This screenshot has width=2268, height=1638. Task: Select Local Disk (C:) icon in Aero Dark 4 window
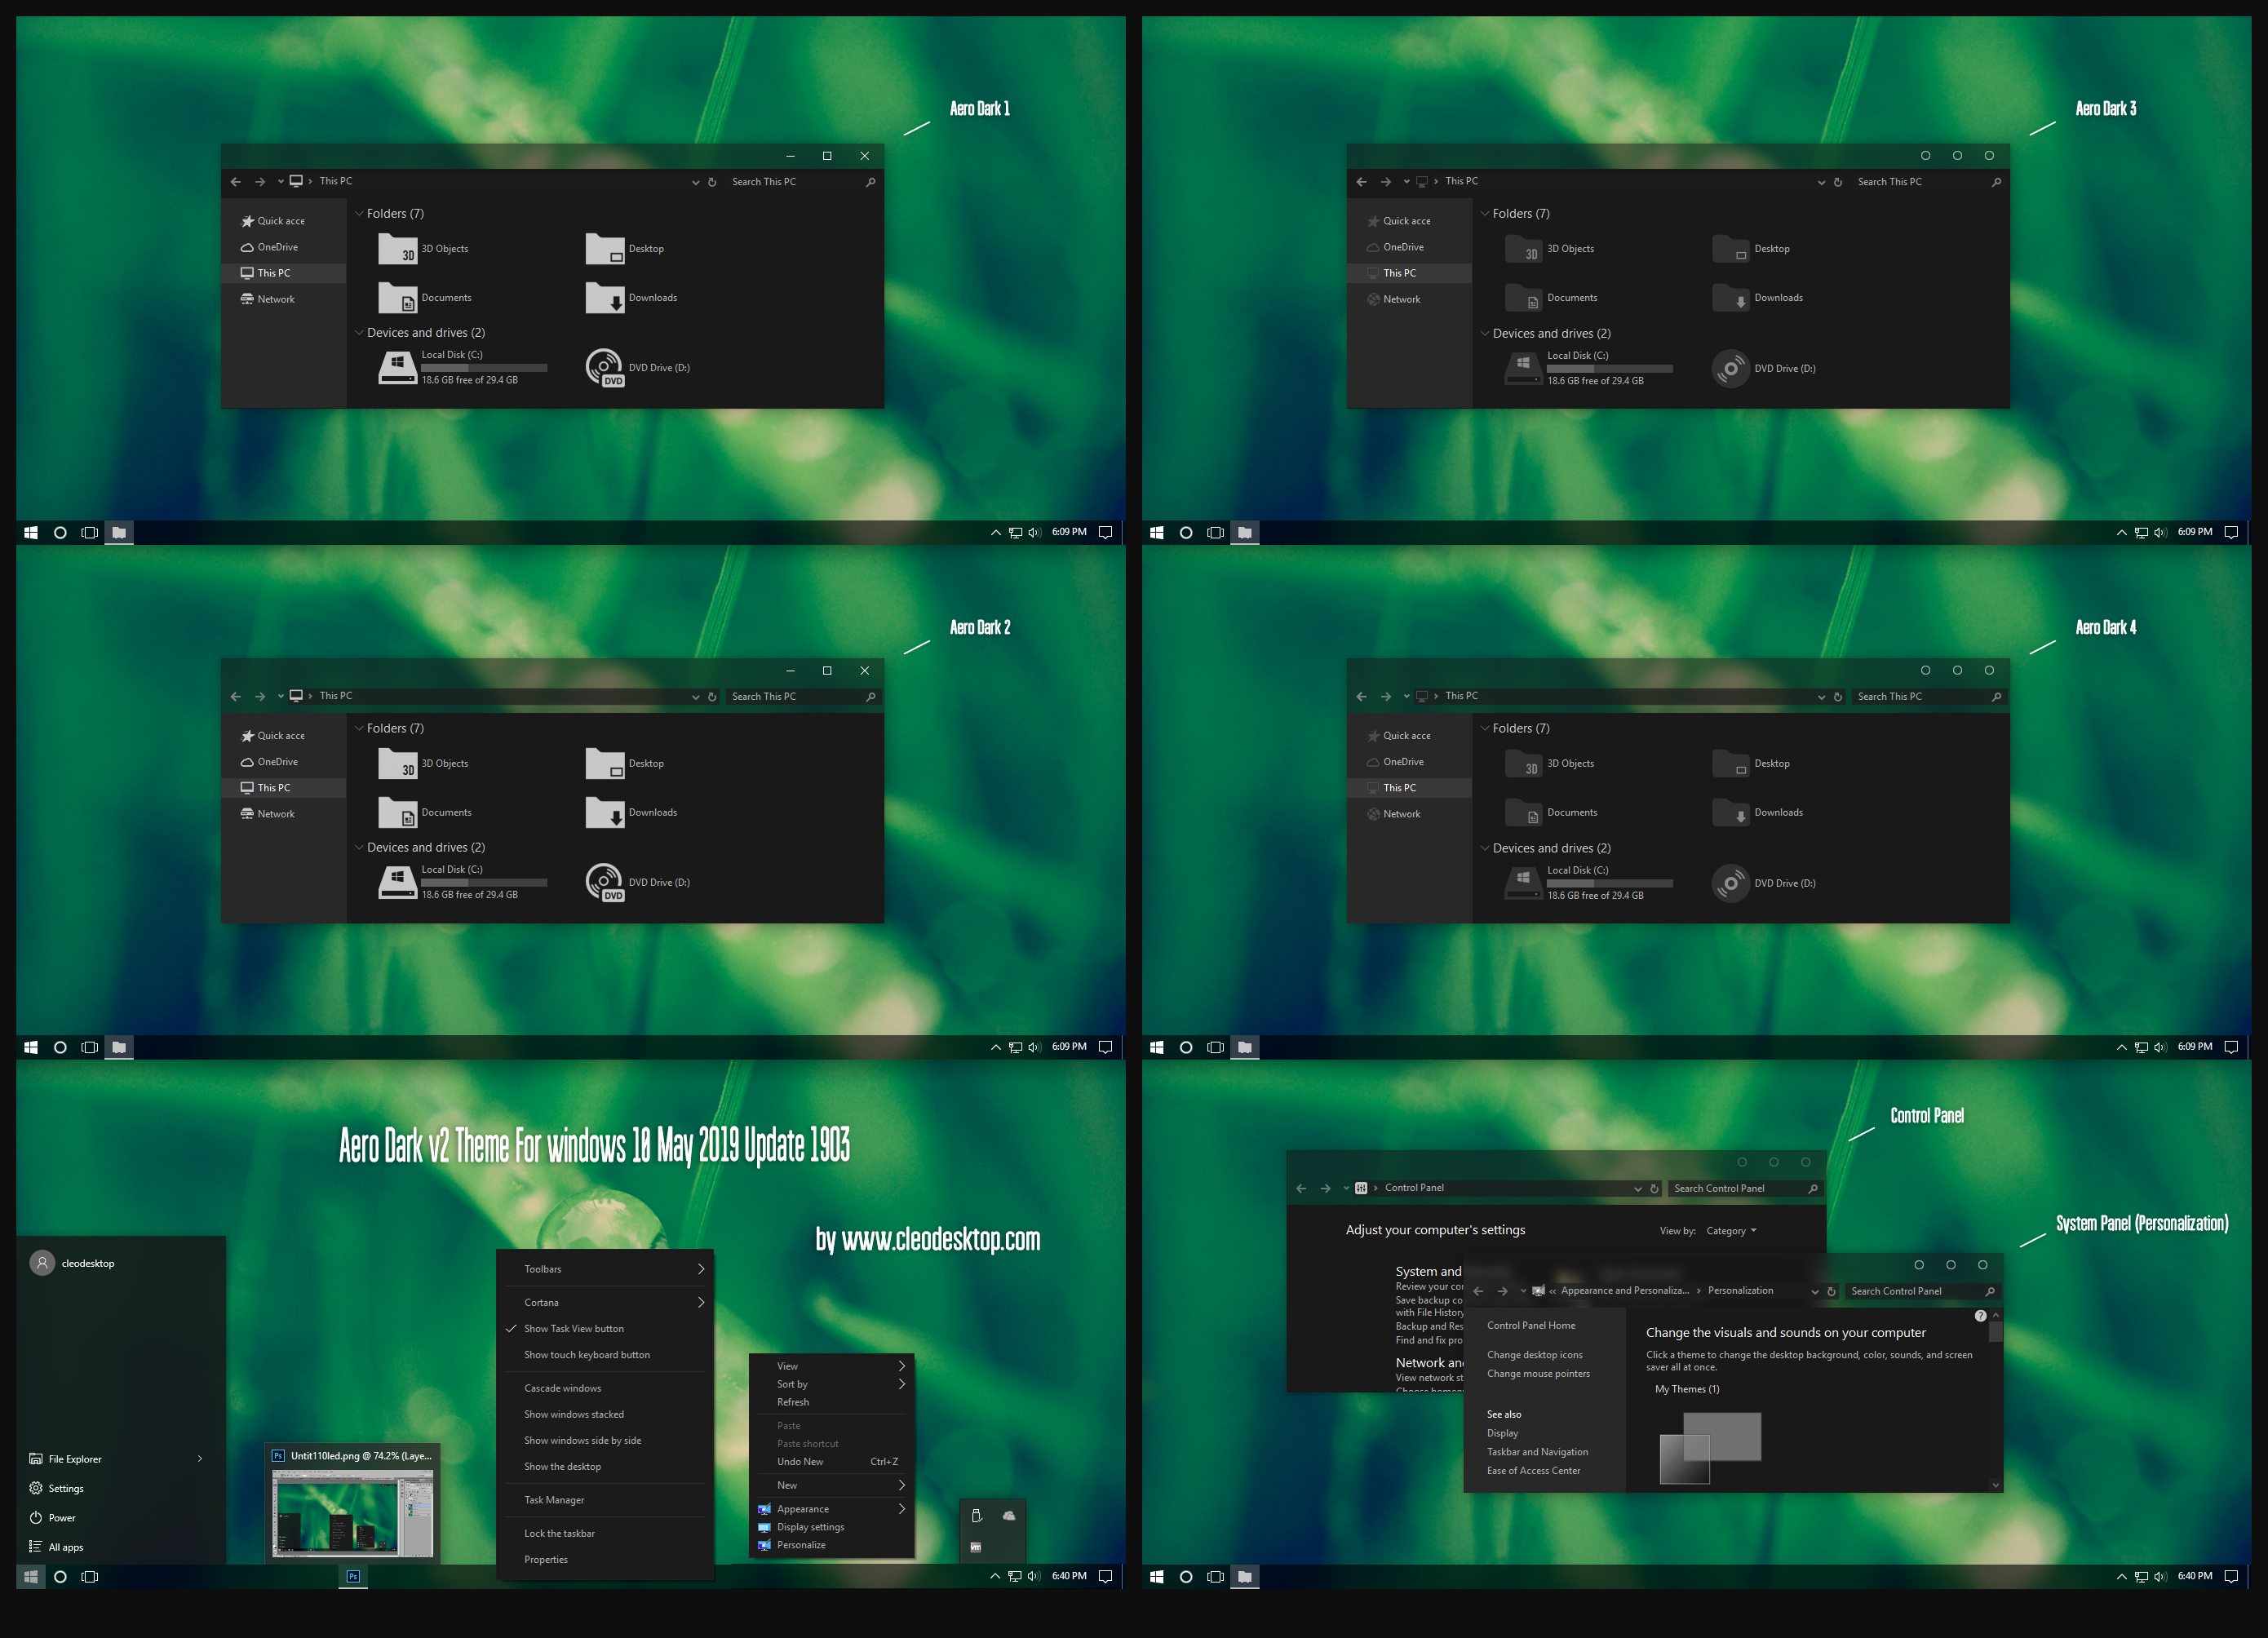1523,883
